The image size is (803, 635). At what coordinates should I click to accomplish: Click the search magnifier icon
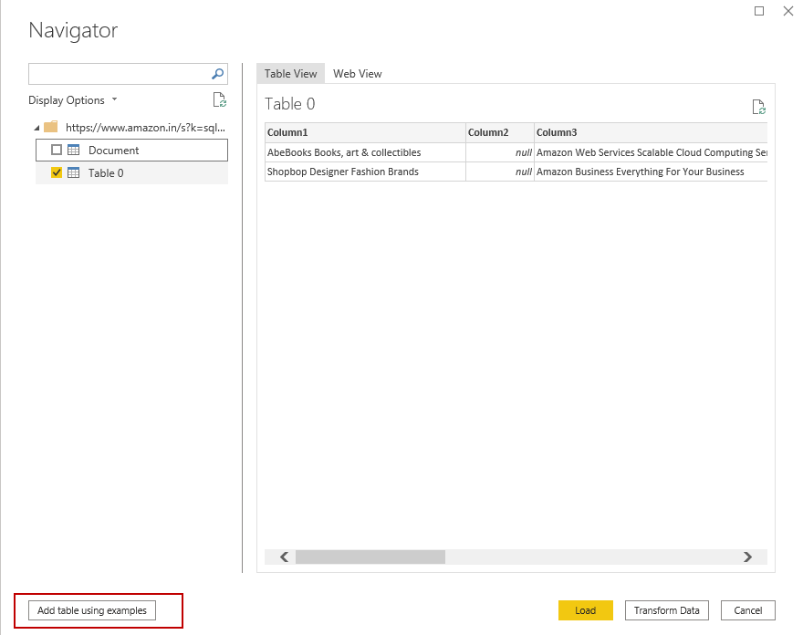coord(218,74)
